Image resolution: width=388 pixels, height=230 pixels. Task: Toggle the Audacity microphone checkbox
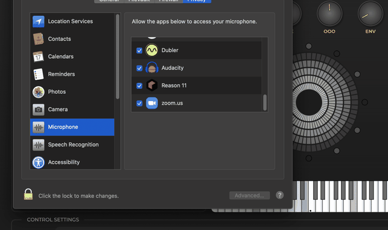pyautogui.click(x=140, y=68)
